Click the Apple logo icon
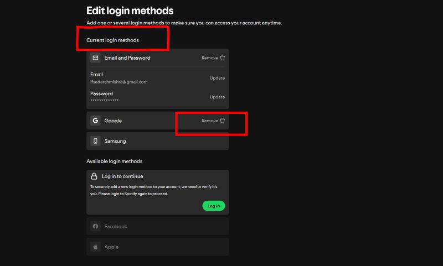 (95, 247)
